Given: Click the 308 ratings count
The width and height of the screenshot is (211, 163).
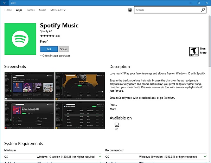Looking at the screenshot, I should coord(57,36).
